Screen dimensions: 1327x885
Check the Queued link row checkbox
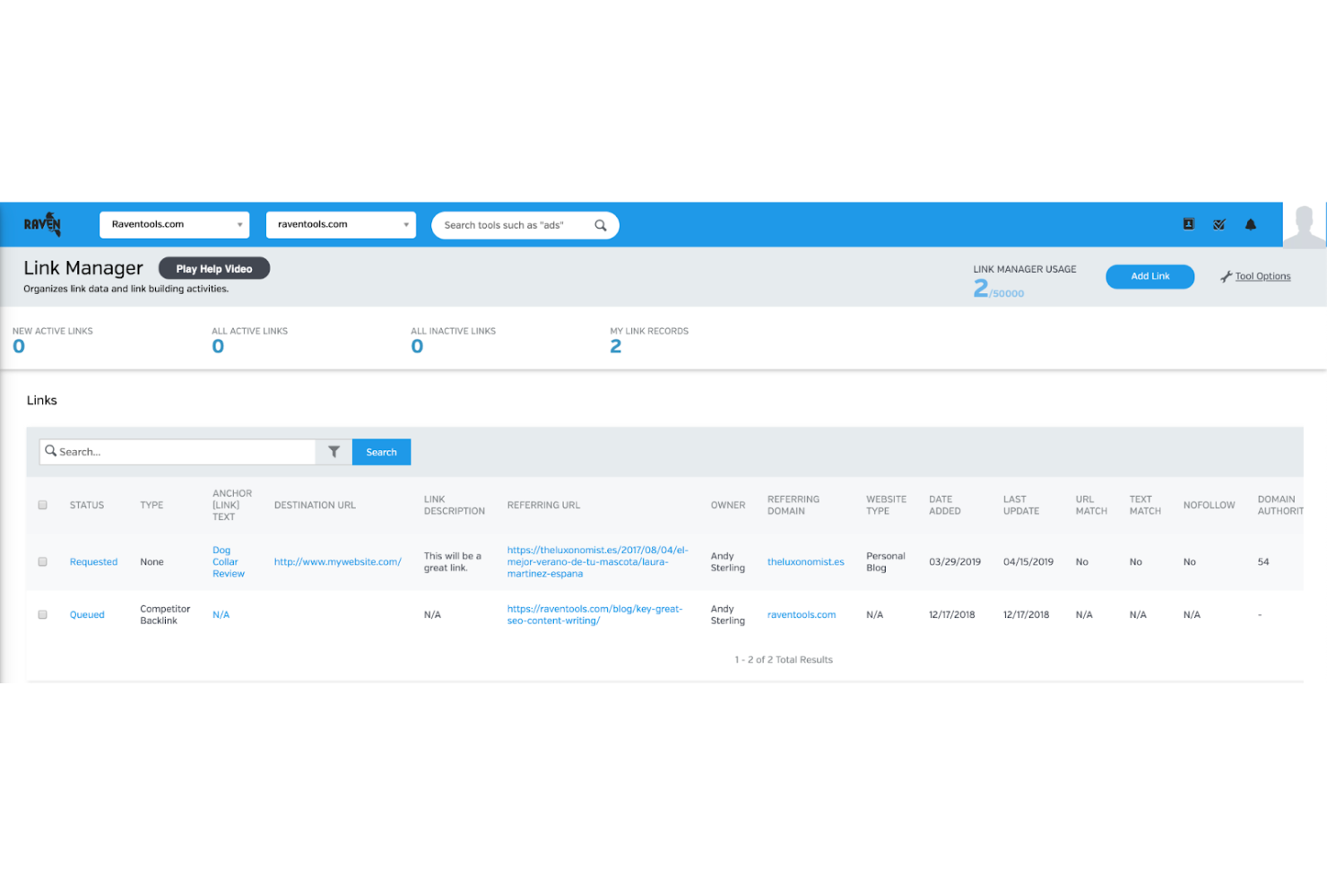pos(42,614)
